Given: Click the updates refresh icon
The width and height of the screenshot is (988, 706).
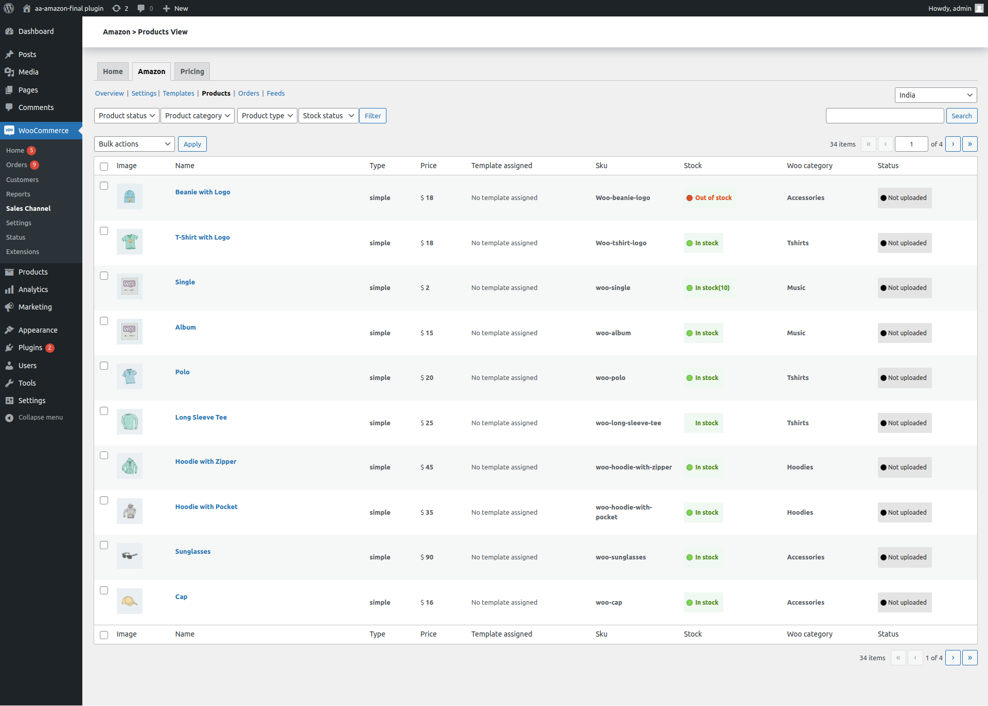Looking at the screenshot, I should pos(116,8).
